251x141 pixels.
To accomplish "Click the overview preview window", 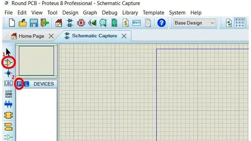I will click(x=36, y=61).
